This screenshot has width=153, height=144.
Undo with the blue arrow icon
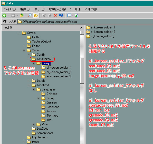tap(61, 15)
